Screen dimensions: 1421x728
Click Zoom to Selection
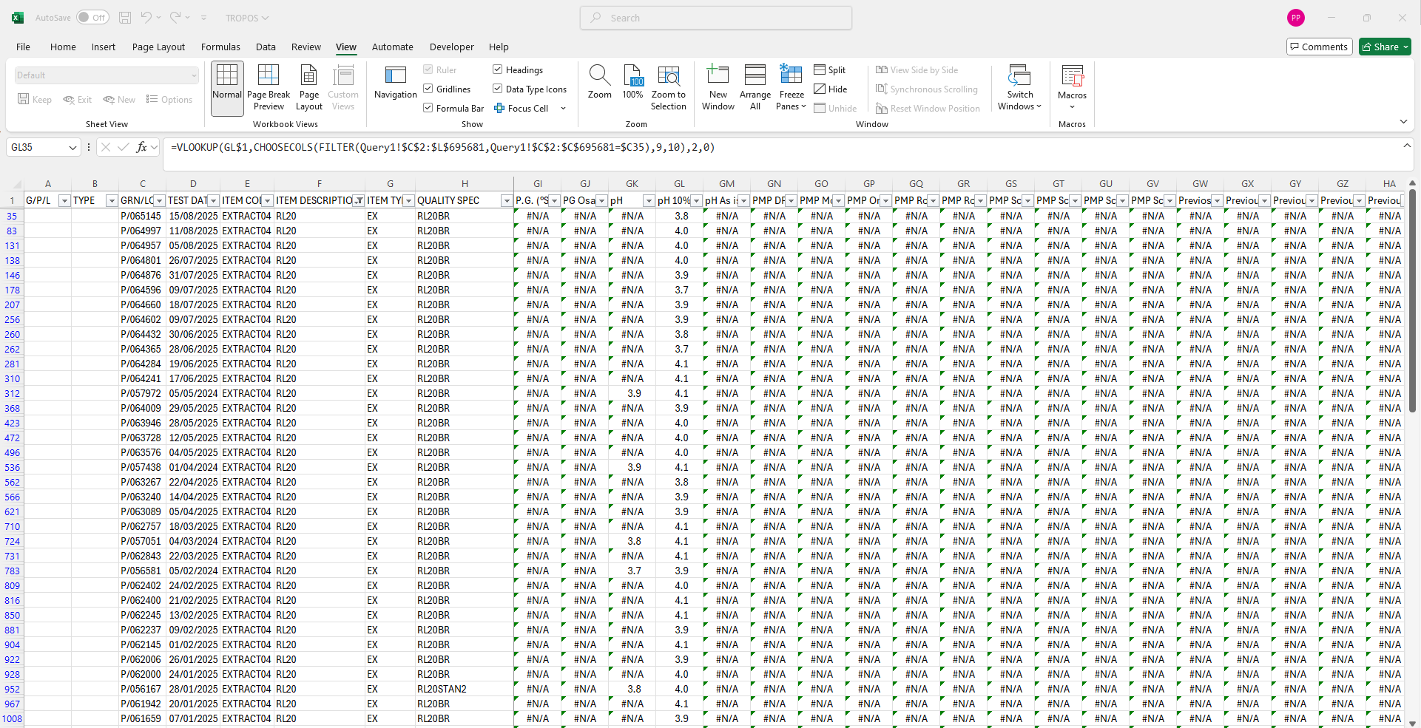(x=669, y=88)
